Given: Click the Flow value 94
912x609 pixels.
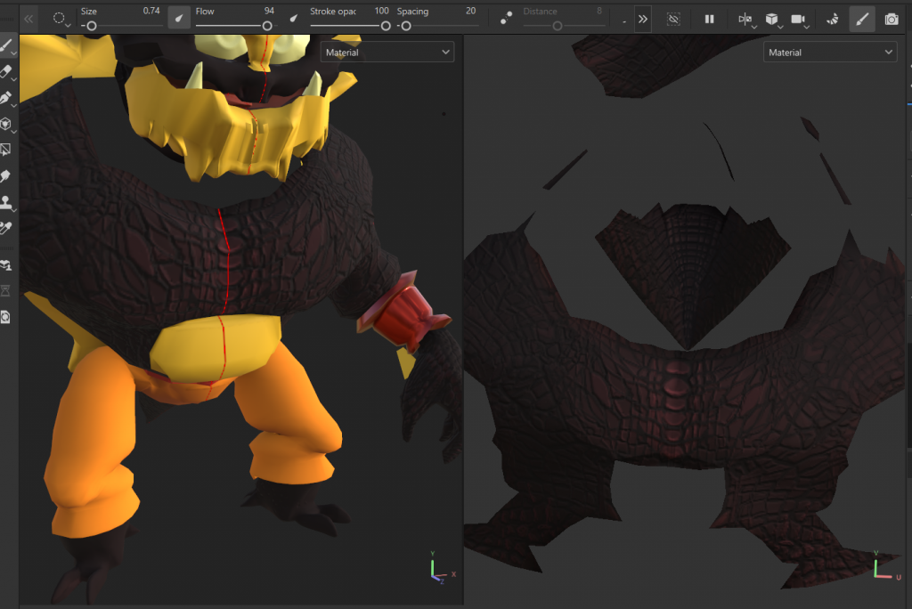Looking at the screenshot, I should 269,11.
